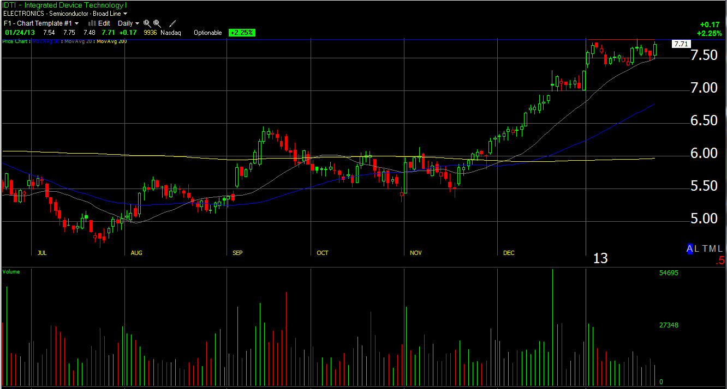Click the JUL month marker on the time axis

pyautogui.click(x=42, y=253)
